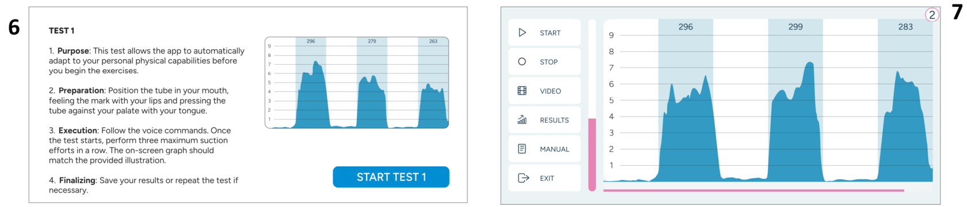Image resolution: width=967 pixels, height=207 pixels.
Task: Open the MANUAL document icon
Action: (x=522, y=149)
